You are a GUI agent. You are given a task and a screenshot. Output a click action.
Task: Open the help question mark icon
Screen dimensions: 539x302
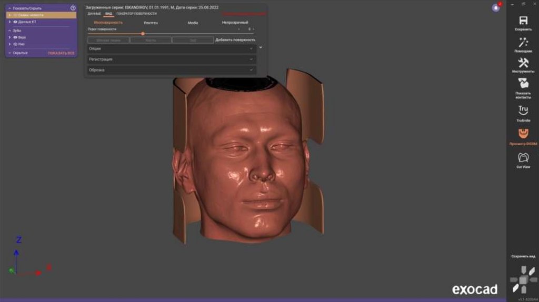point(73,8)
